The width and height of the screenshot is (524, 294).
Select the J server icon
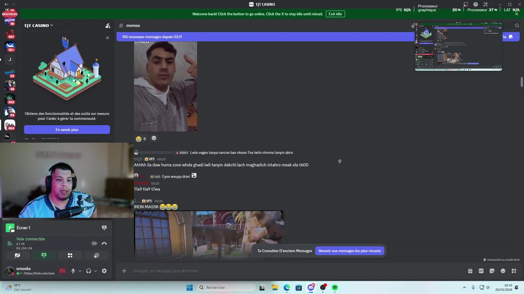[10, 60]
